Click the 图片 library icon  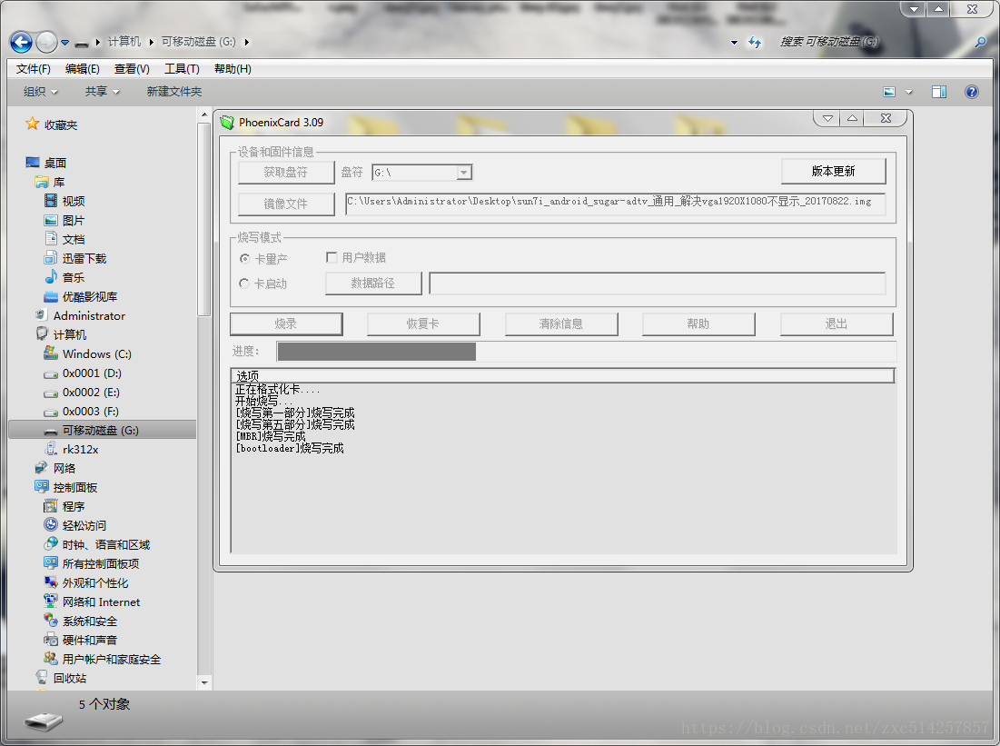coord(50,220)
